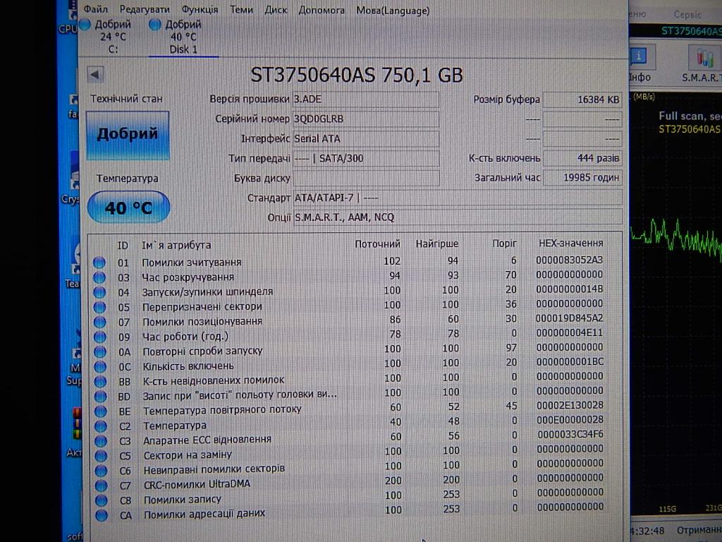
Task: Click the Поріг column header
Action: [x=504, y=243]
